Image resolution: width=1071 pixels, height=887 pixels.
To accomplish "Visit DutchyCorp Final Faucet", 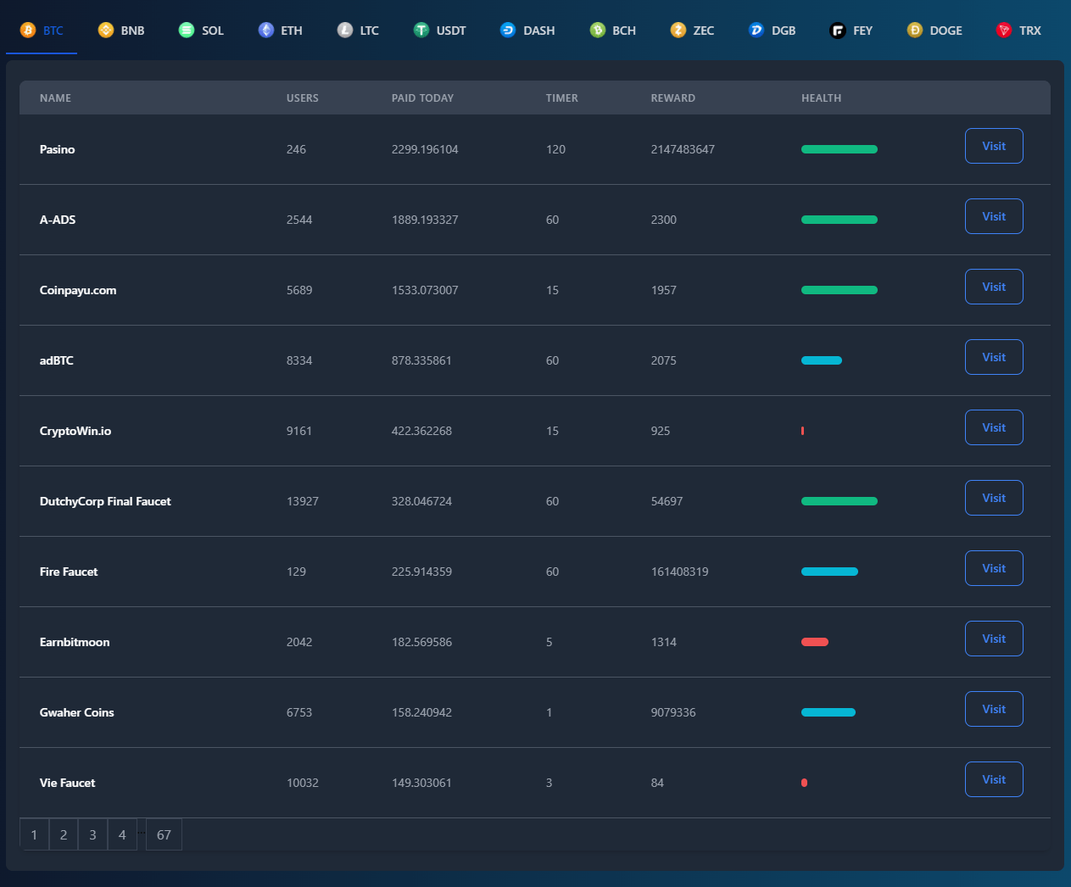I will point(994,498).
